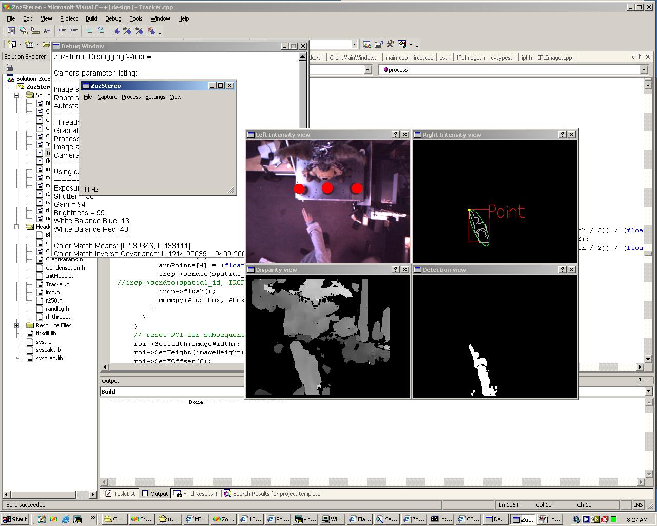Click the Debug Window scroll-up arrow
The height and width of the screenshot is (526, 657).
302,57
